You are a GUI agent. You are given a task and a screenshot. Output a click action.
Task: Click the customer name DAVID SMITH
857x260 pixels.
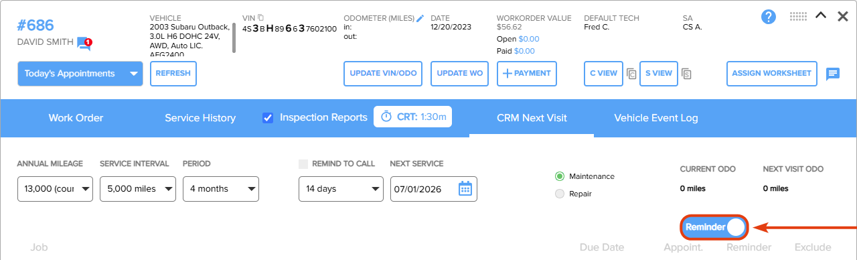tap(45, 42)
